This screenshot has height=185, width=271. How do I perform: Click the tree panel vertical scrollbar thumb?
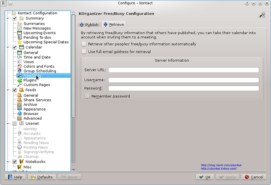[x=73, y=66]
